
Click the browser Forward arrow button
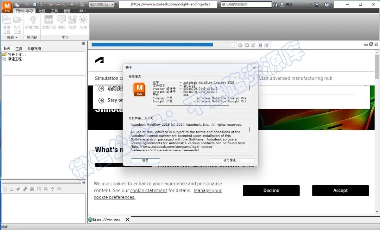[247, 45]
